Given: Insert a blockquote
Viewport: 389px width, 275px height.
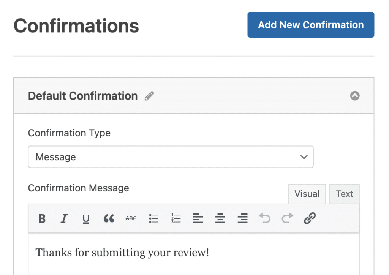Looking at the screenshot, I should [109, 218].
